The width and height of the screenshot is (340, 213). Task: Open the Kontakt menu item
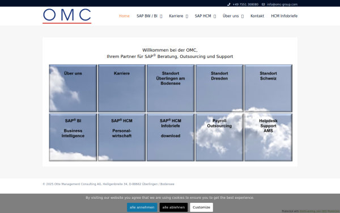pyautogui.click(x=257, y=16)
